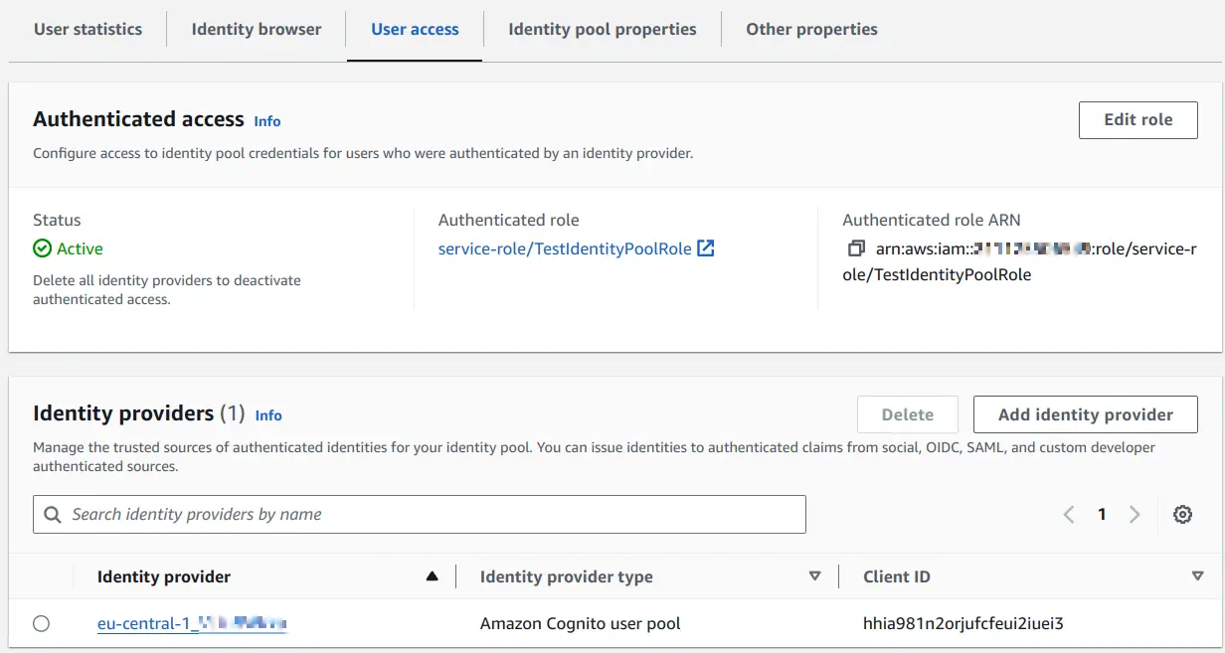Click the Identity provider type column header
Screen dimensions: 1225x653
[x=567, y=576]
